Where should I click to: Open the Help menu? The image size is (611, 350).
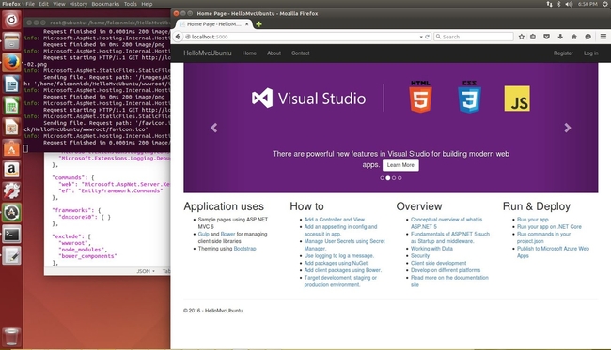click(x=147, y=4)
